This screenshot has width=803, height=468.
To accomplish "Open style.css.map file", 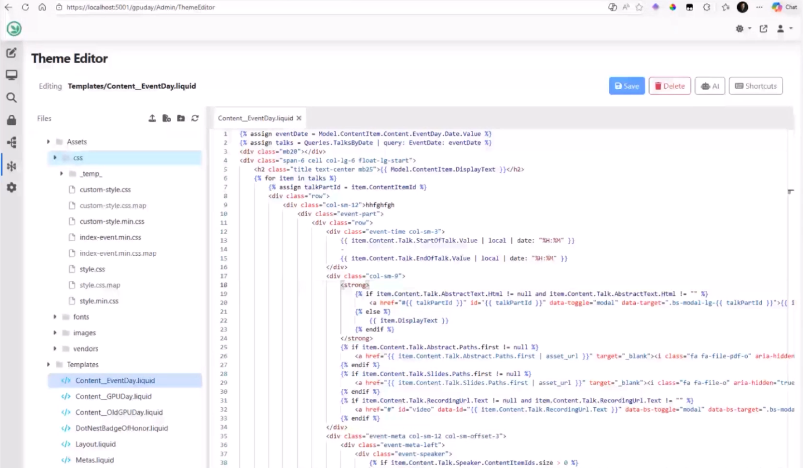I will (100, 285).
